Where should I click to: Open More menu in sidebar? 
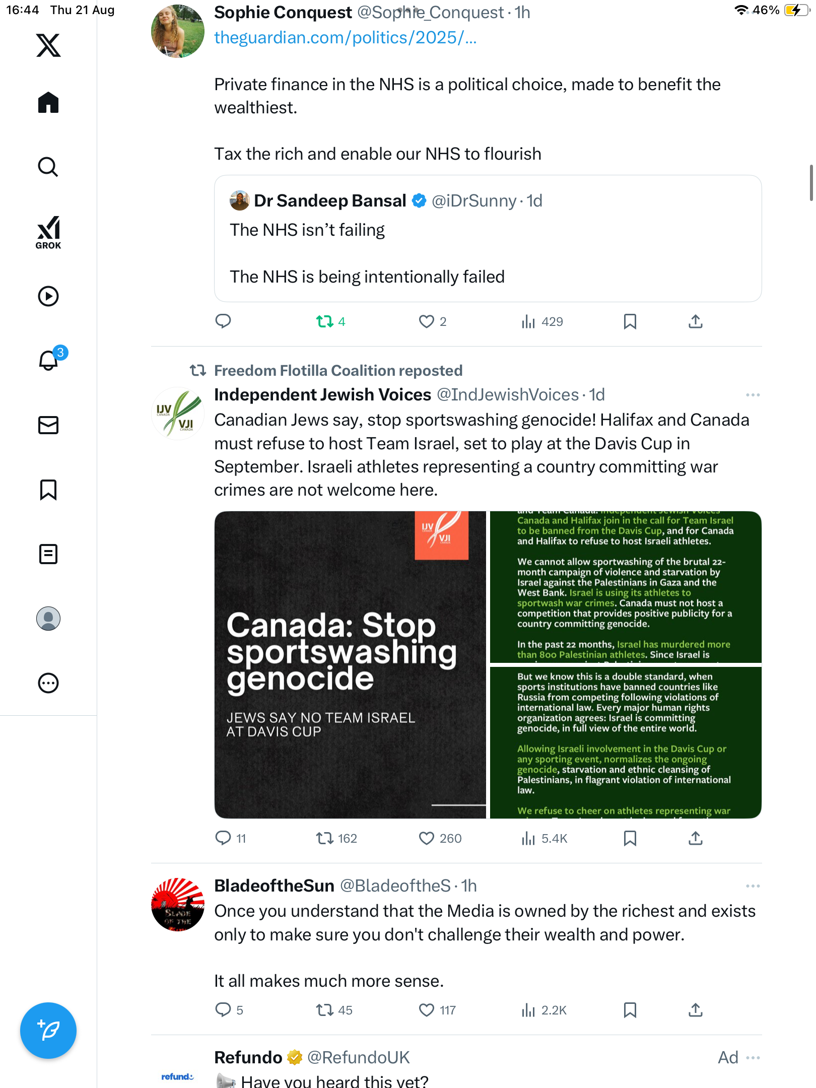coord(48,683)
